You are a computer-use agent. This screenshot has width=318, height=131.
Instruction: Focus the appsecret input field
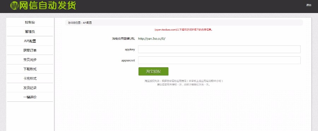(x=219, y=60)
